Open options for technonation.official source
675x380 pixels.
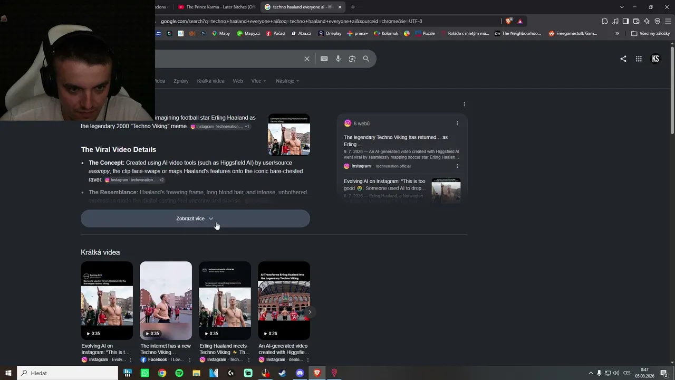(457, 166)
